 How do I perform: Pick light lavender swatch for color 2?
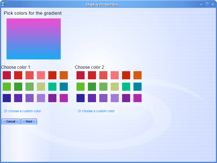coord(115,98)
